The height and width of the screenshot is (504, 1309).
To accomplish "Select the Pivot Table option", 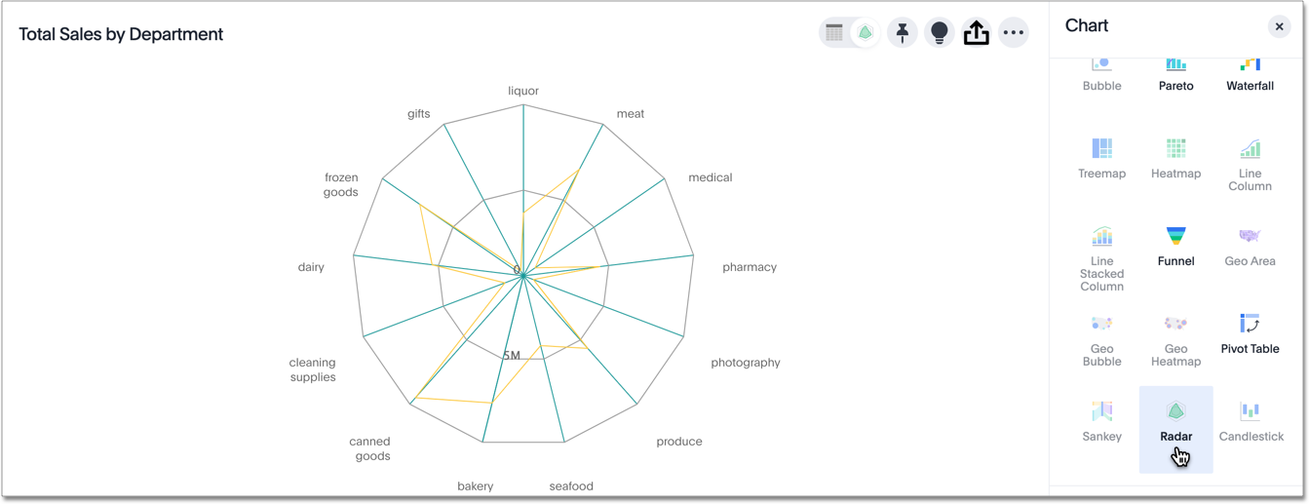I will click(1250, 334).
